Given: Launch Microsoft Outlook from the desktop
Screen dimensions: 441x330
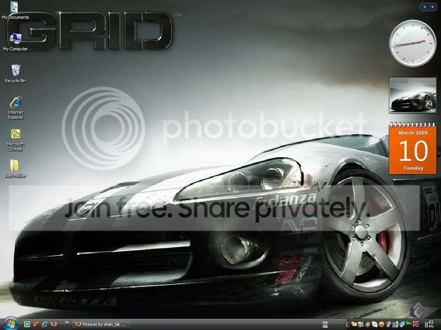Looking at the screenshot, I should (x=16, y=140).
